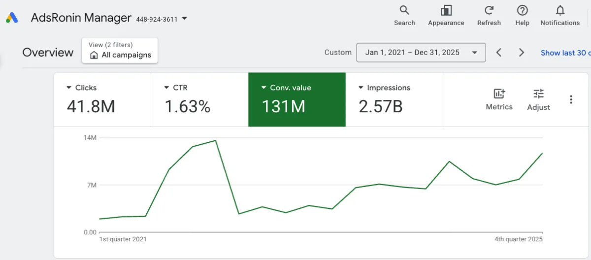Screen dimensions: 591x260
Task: Click the Custom date label
Action: [x=338, y=52]
